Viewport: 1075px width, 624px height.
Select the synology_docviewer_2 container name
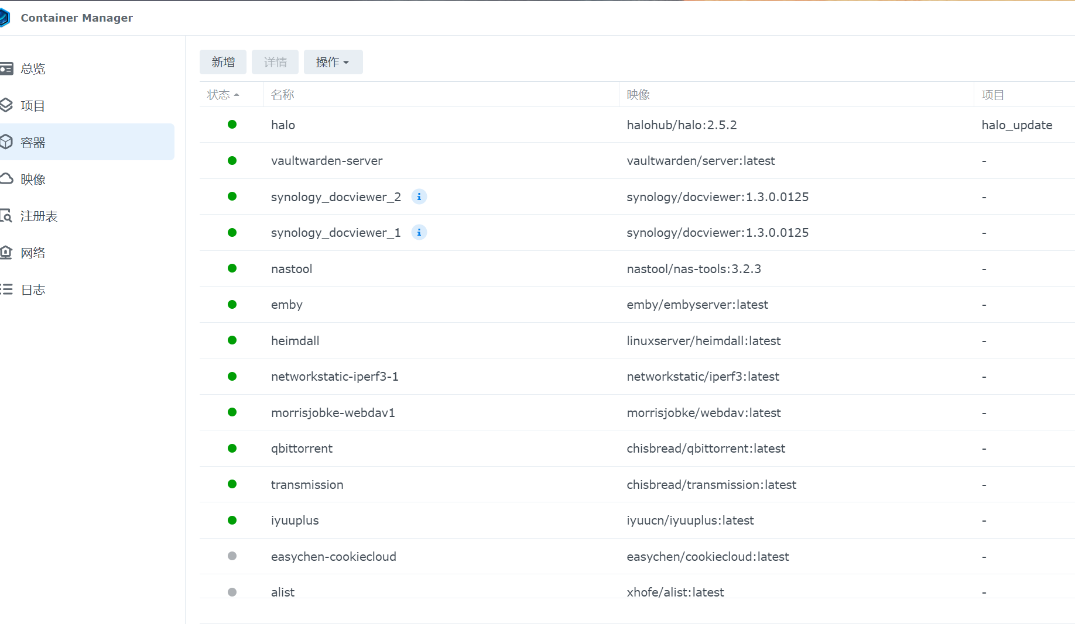click(x=336, y=196)
